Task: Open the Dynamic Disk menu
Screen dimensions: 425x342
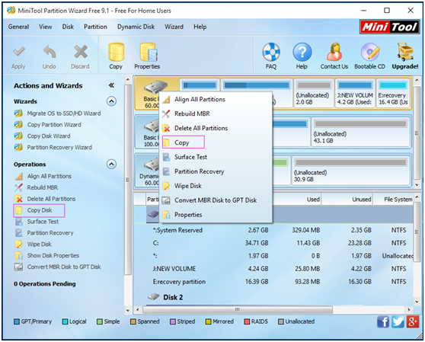Action: point(136,27)
